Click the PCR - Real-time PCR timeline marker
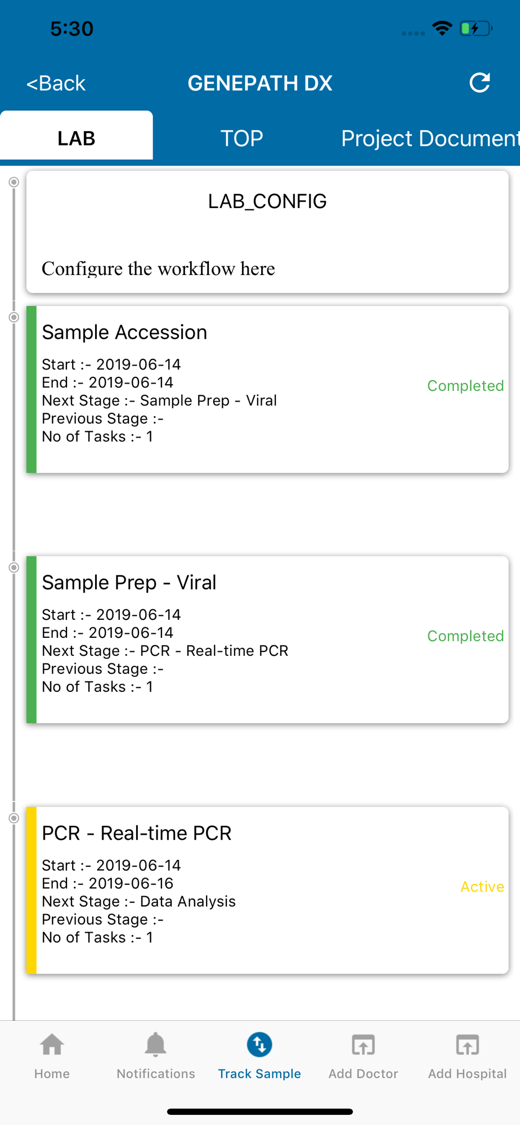This screenshot has width=520, height=1125. (14, 818)
